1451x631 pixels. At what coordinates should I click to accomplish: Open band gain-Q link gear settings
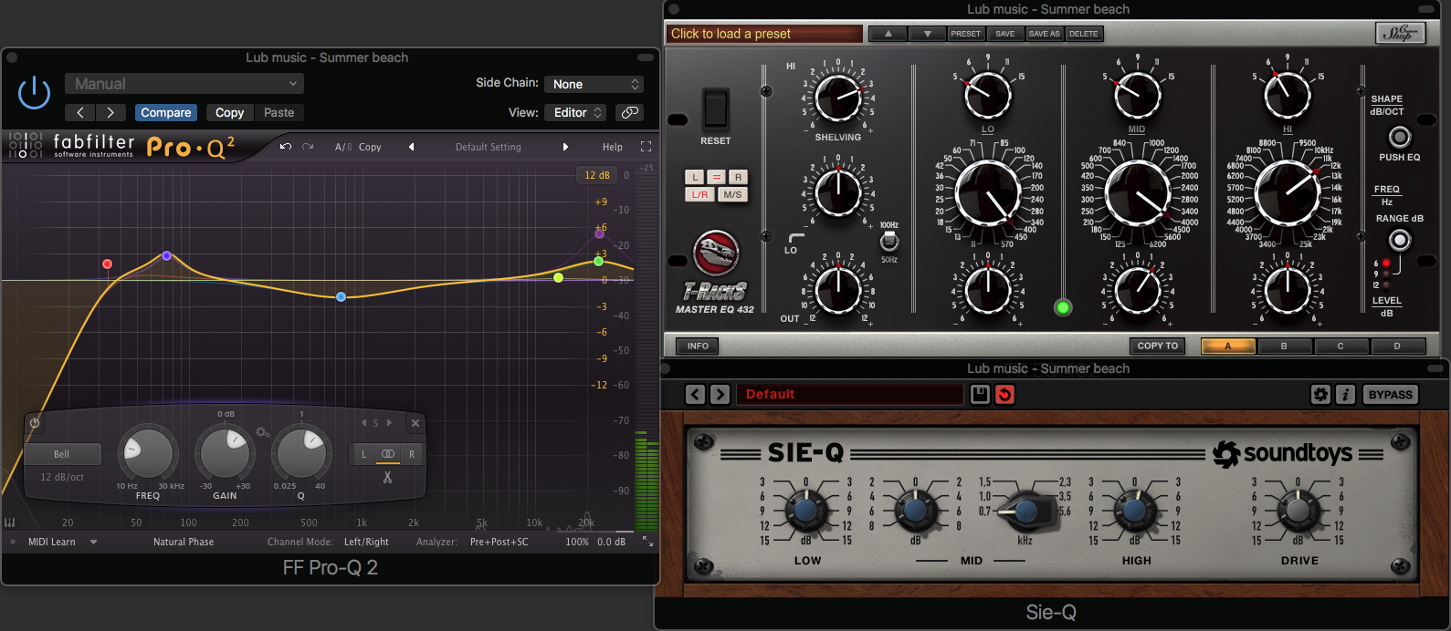point(263,432)
